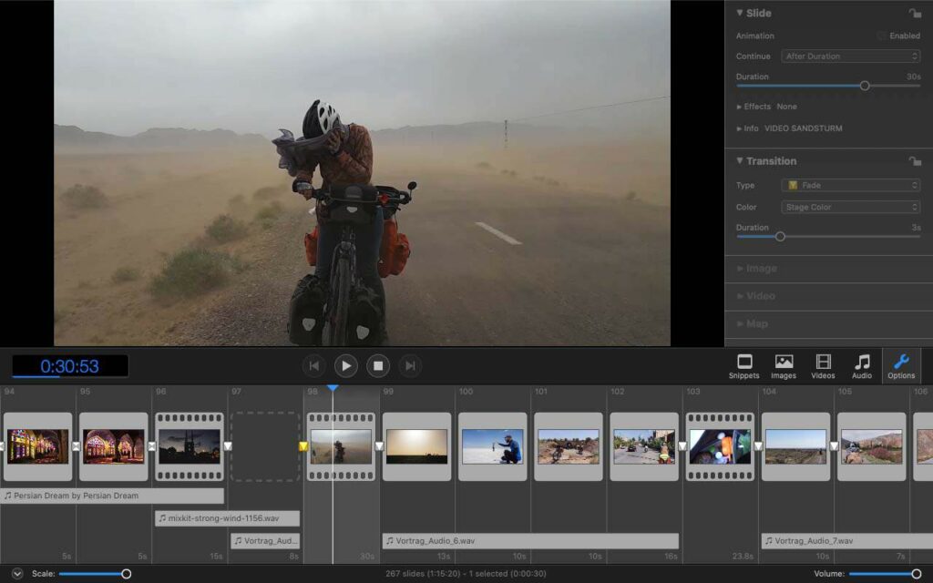Open the Snippets browser
The width and height of the screenshot is (933, 583).
pyautogui.click(x=743, y=366)
